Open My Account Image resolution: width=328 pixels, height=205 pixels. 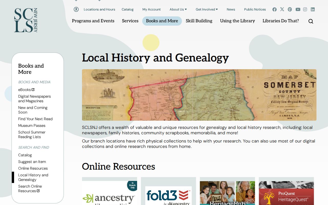(151, 9)
